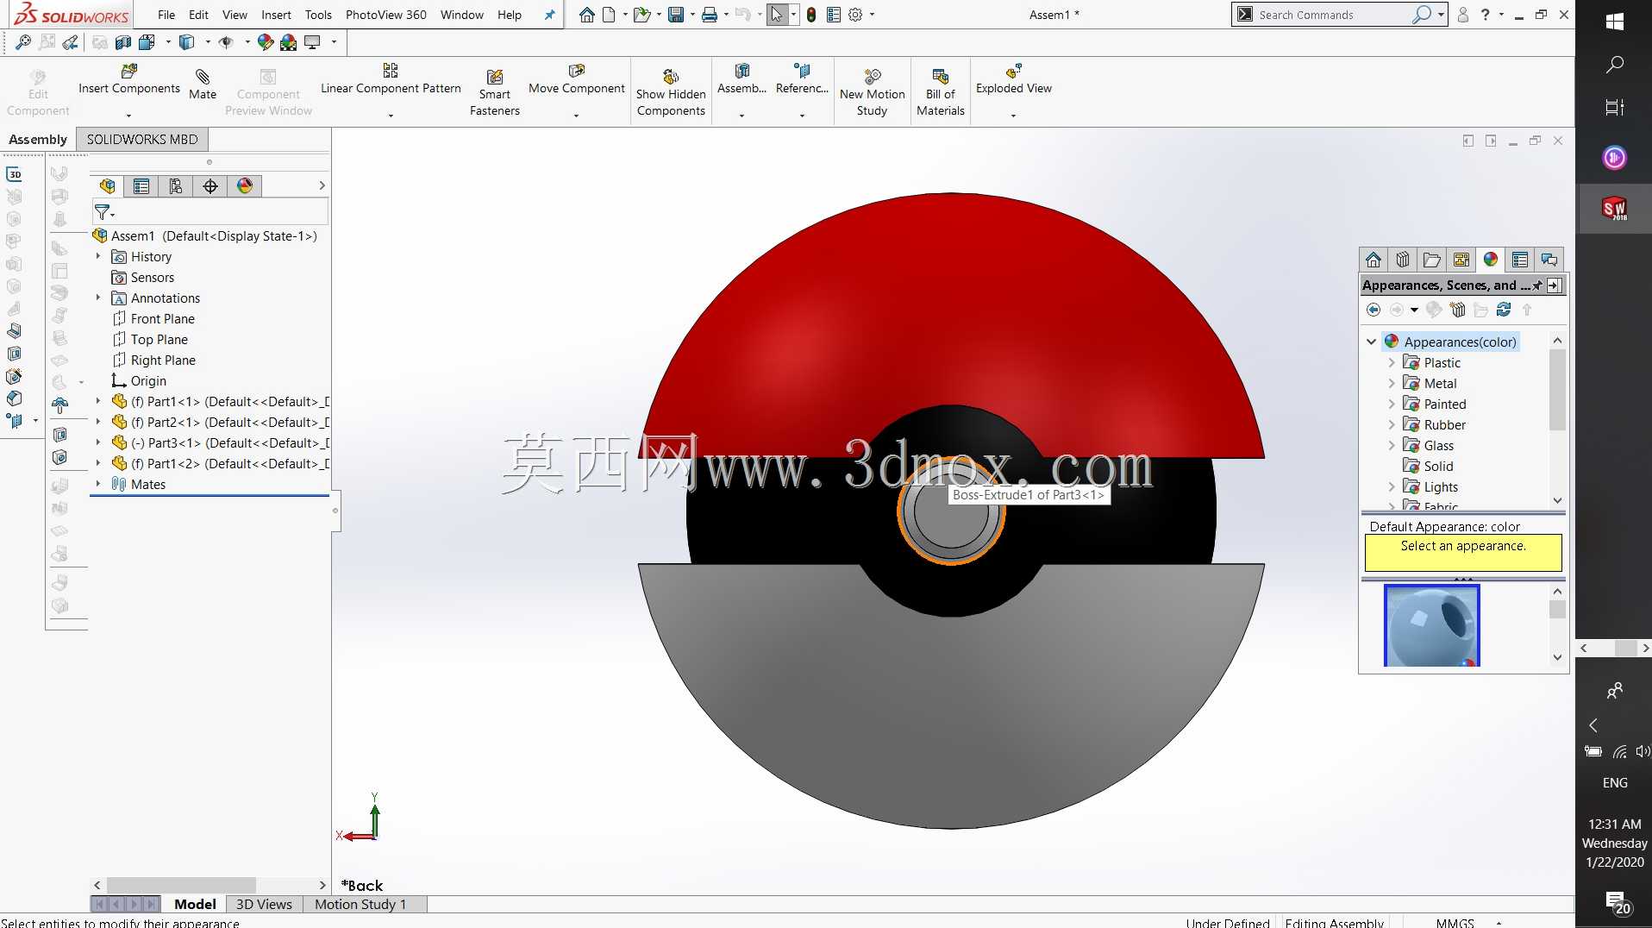Open Insert Components dropdown arrow
1652x928 pixels.
coord(128,115)
